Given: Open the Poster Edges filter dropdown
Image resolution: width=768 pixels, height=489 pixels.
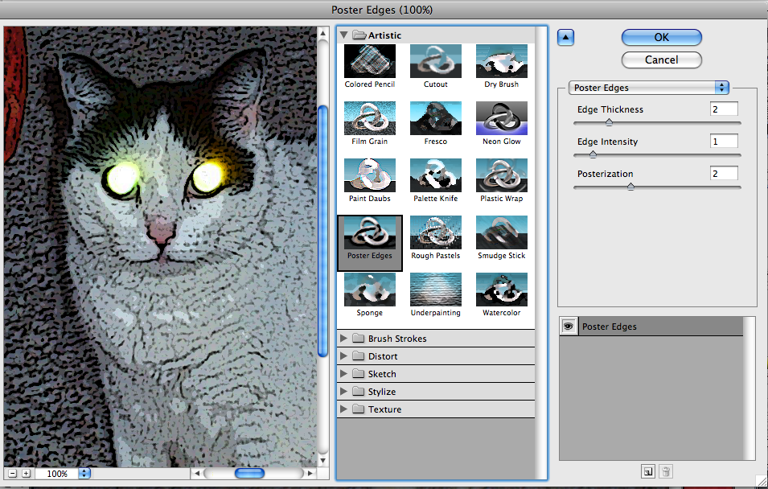Looking at the screenshot, I should (648, 88).
